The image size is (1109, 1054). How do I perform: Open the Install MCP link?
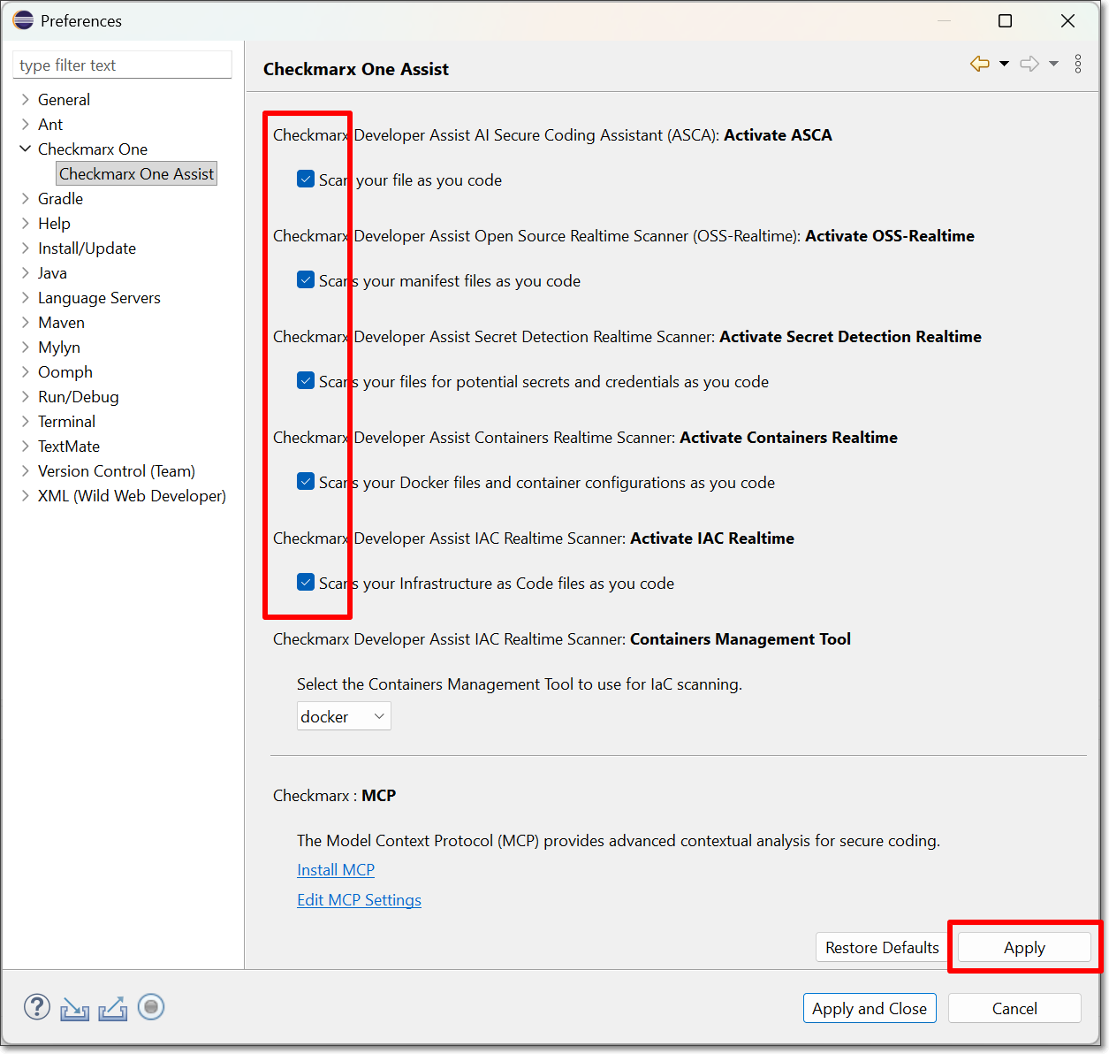(336, 869)
